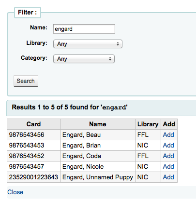Screen dimensions: 196x201
Task: Click the Search button
Action: (x=26, y=81)
